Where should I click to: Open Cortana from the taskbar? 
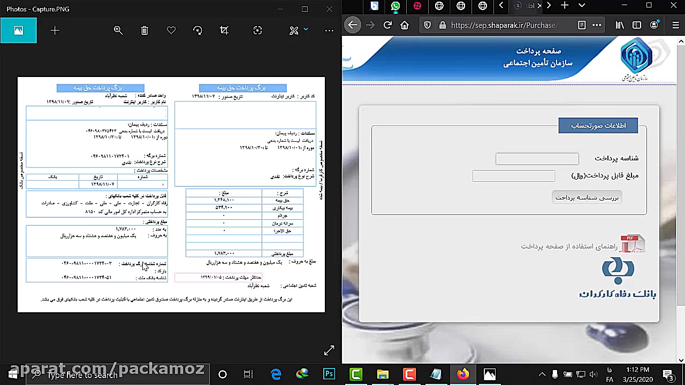tap(223, 374)
